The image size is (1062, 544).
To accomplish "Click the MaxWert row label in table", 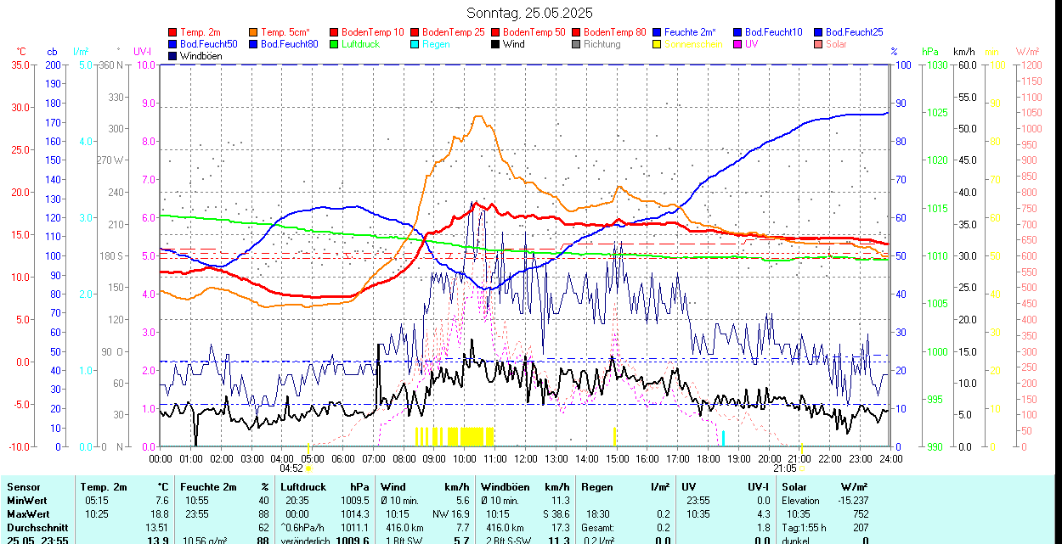I will point(28,513).
